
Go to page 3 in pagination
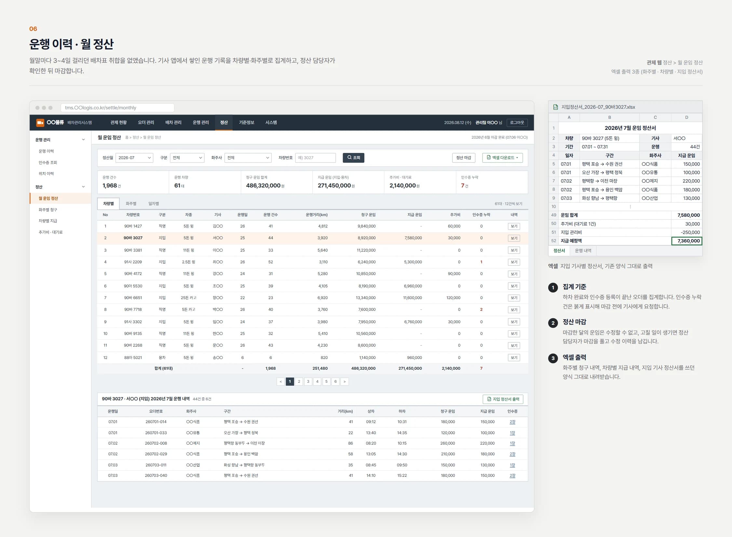tap(308, 381)
